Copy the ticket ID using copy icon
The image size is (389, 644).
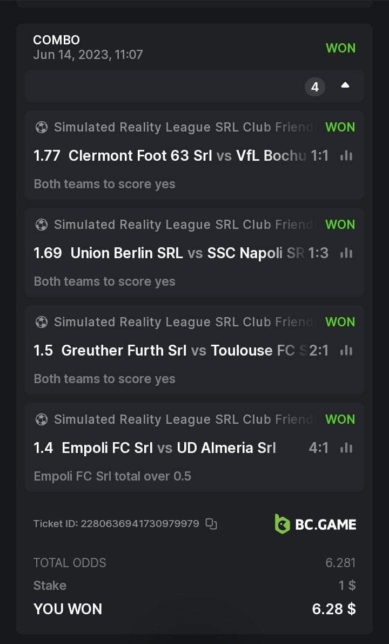(x=211, y=524)
